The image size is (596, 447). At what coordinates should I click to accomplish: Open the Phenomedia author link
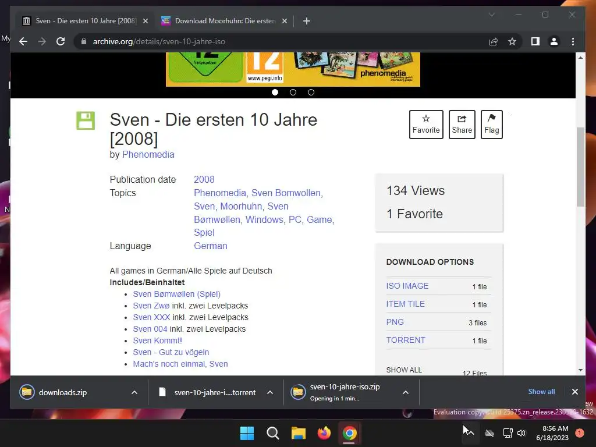point(148,155)
